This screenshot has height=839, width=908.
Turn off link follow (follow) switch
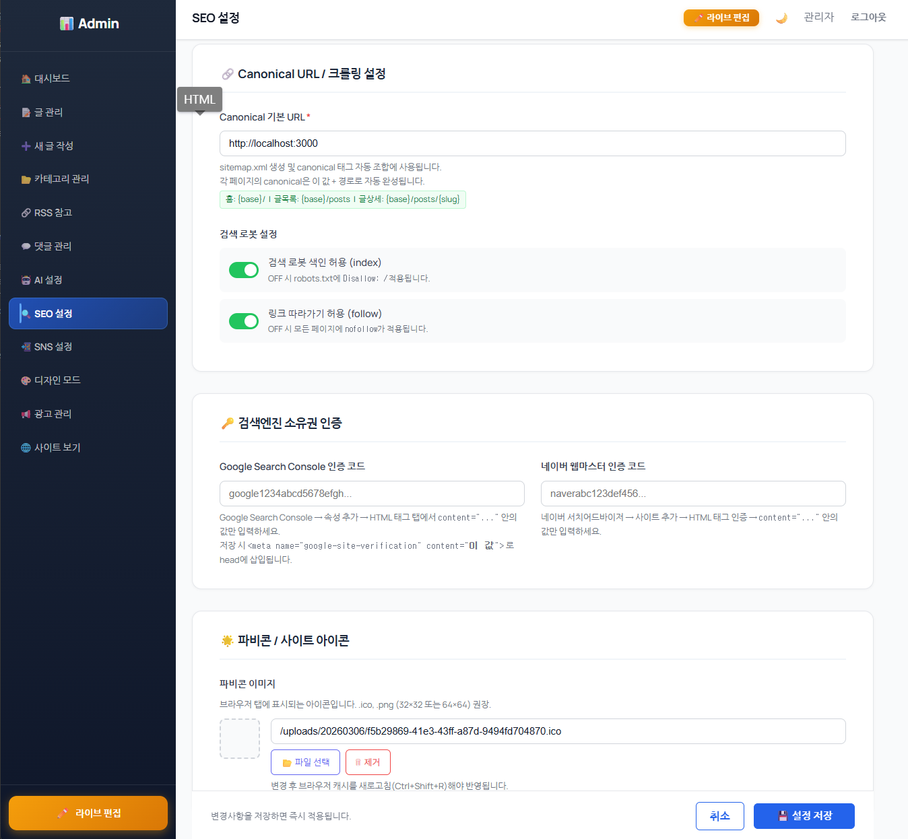coord(243,321)
